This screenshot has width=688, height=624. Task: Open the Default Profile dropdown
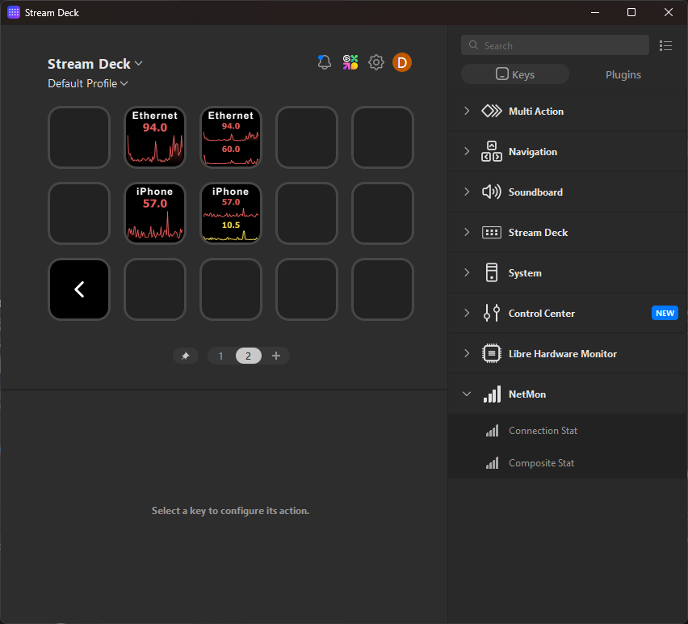pos(88,83)
